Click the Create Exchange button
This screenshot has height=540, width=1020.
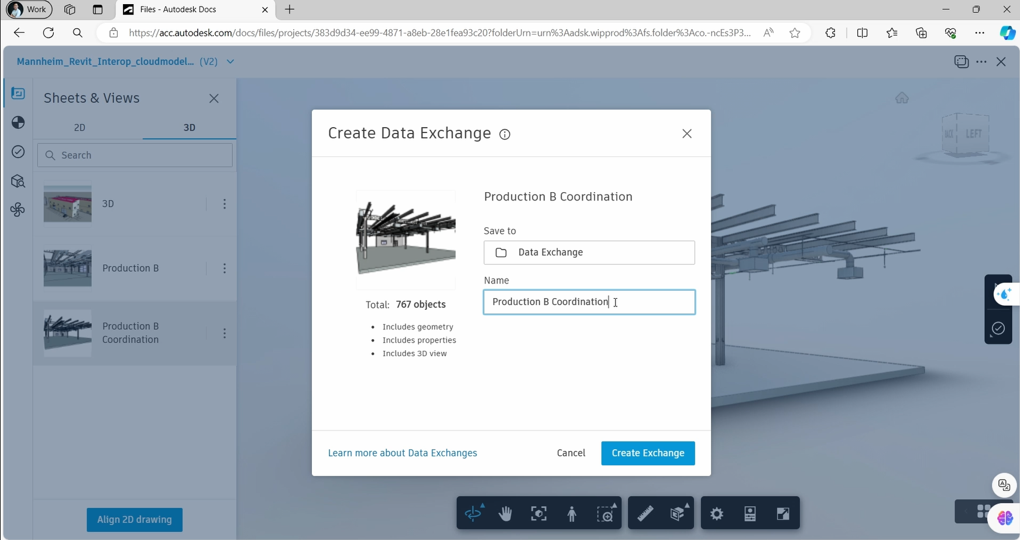pyautogui.click(x=648, y=453)
